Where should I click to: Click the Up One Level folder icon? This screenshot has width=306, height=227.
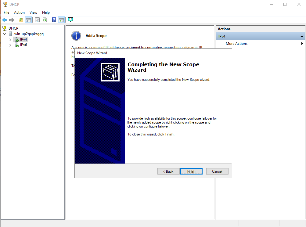(21, 20)
